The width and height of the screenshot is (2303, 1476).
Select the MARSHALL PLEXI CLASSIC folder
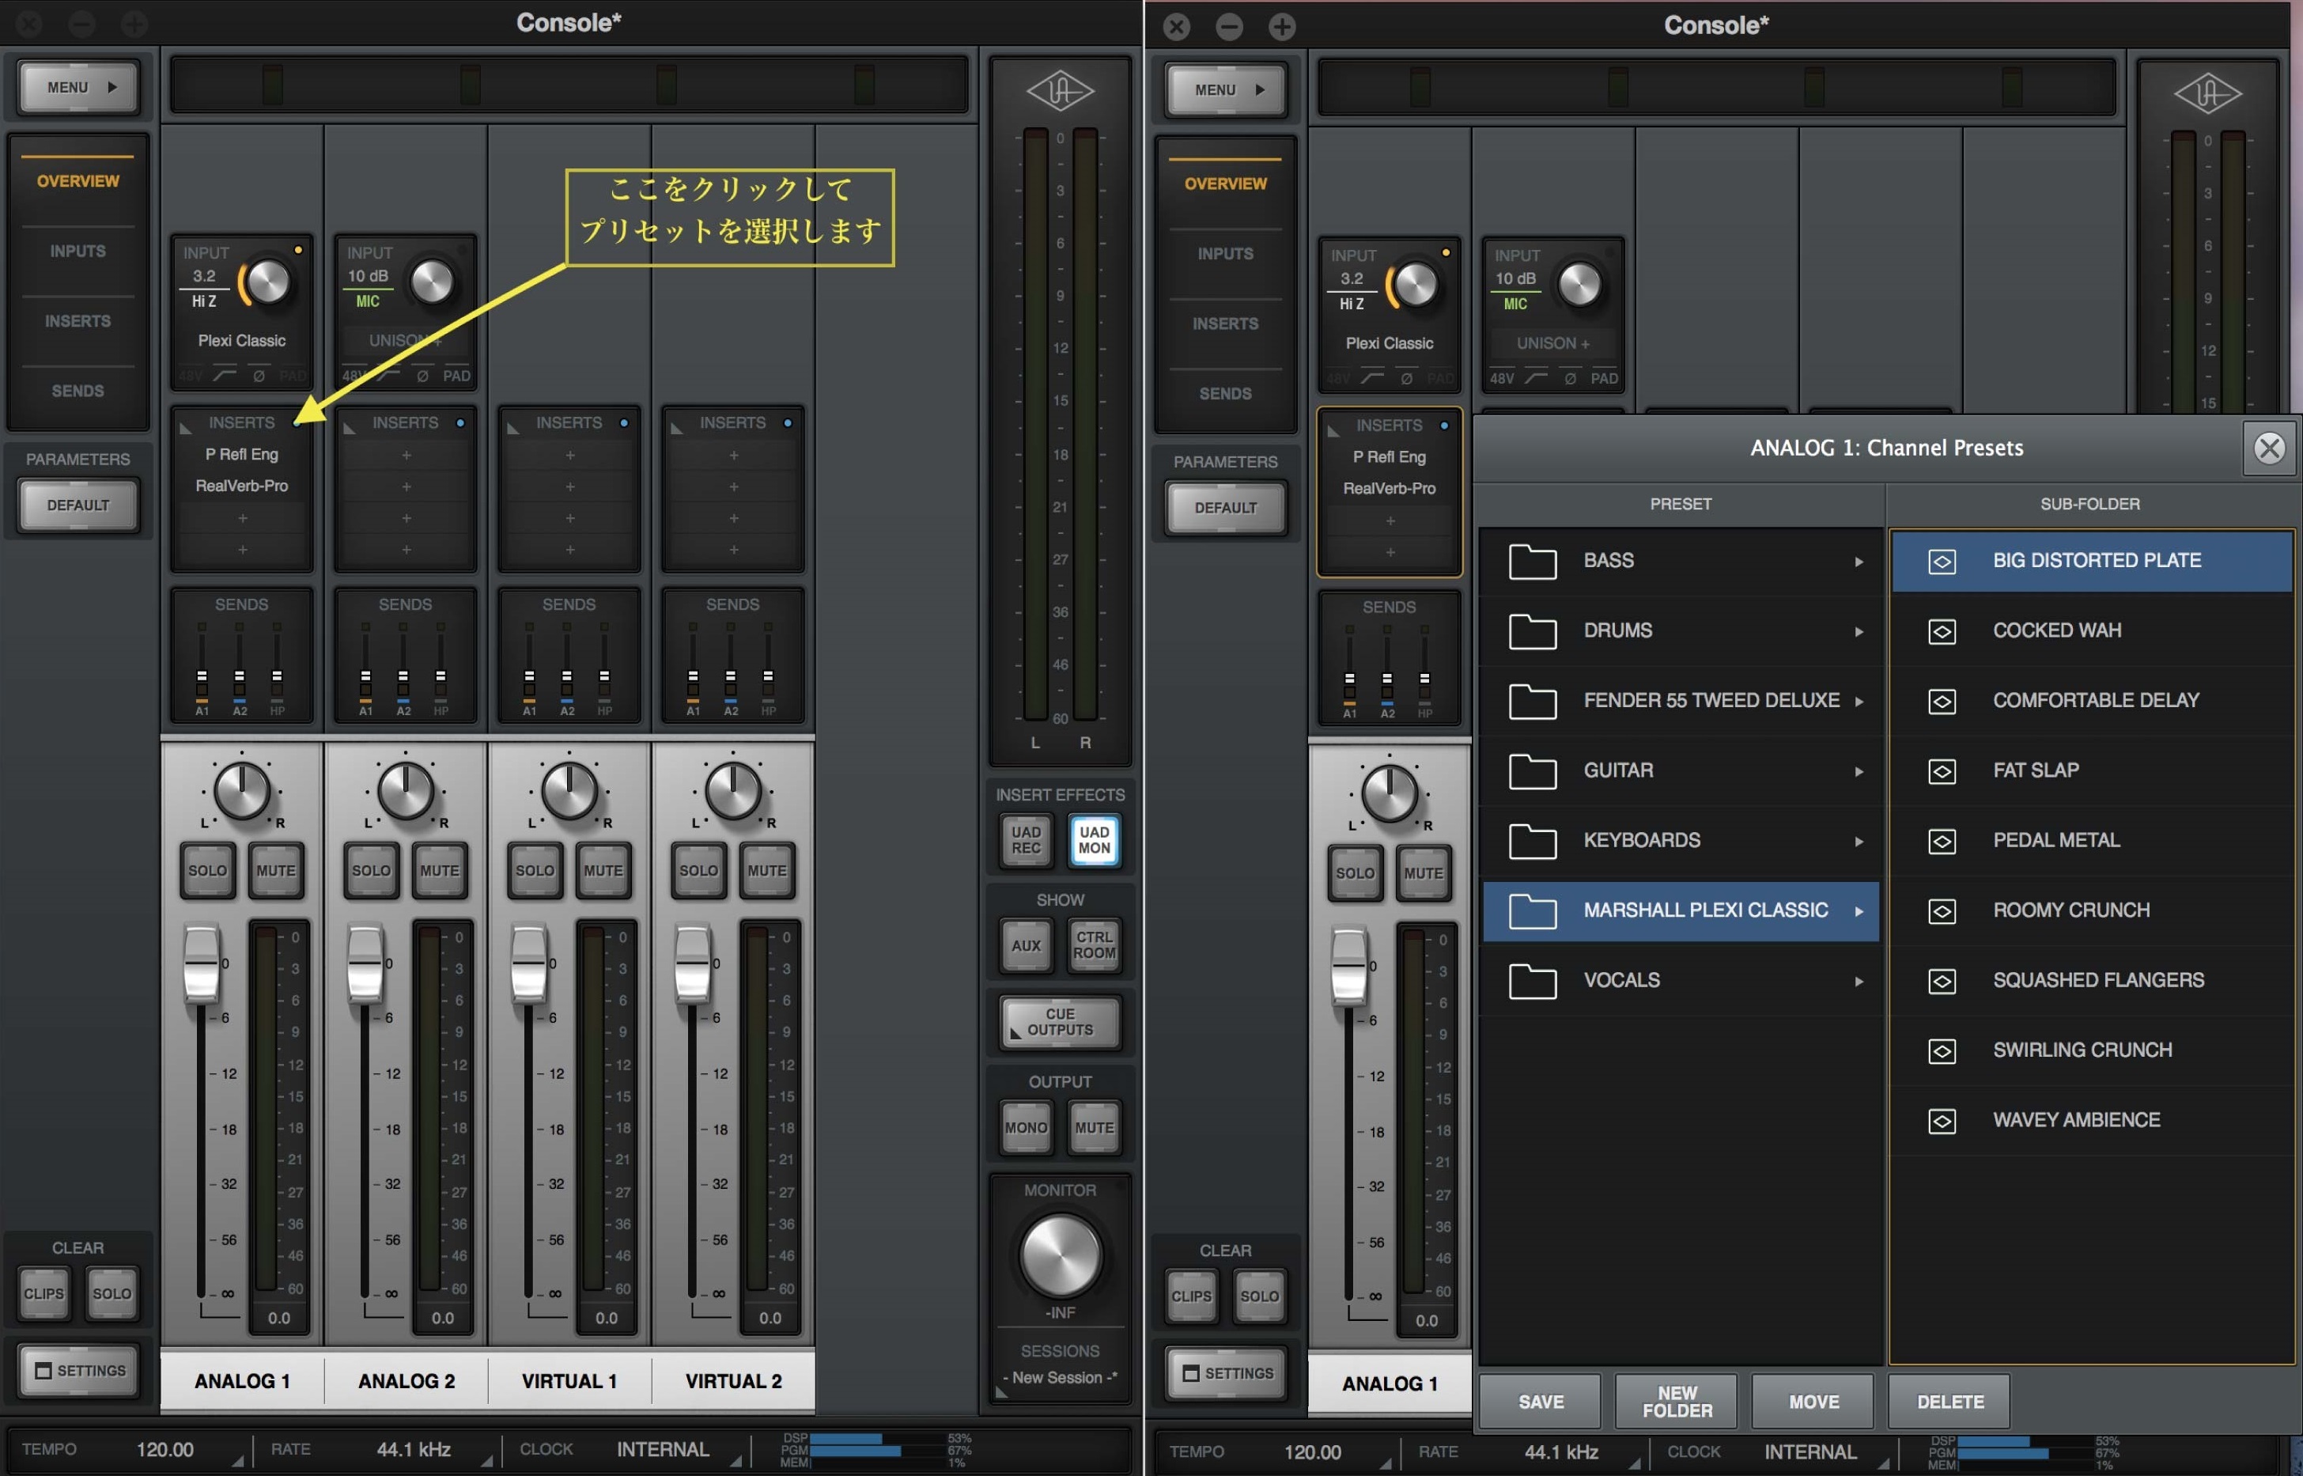(x=1681, y=910)
